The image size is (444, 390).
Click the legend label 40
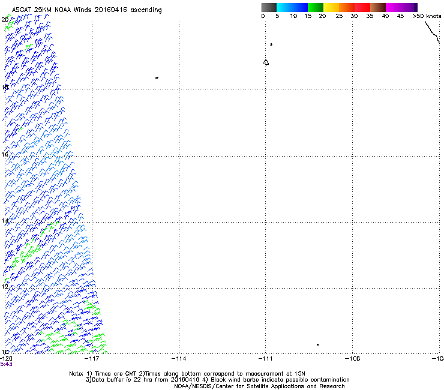pos(385,16)
